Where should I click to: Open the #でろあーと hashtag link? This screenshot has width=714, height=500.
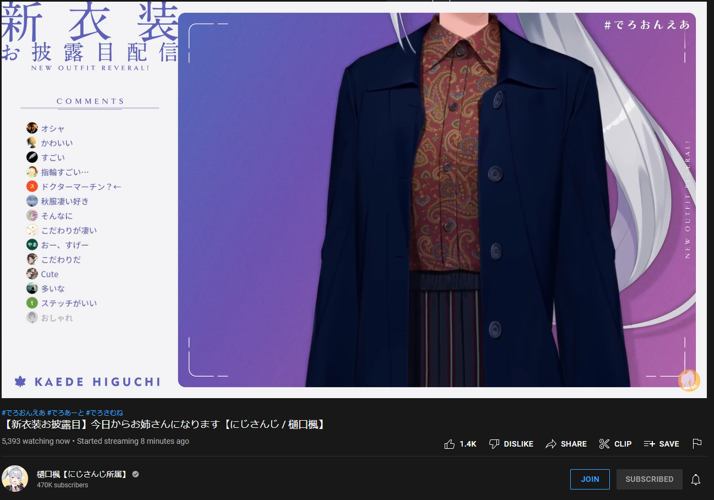pos(66,412)
